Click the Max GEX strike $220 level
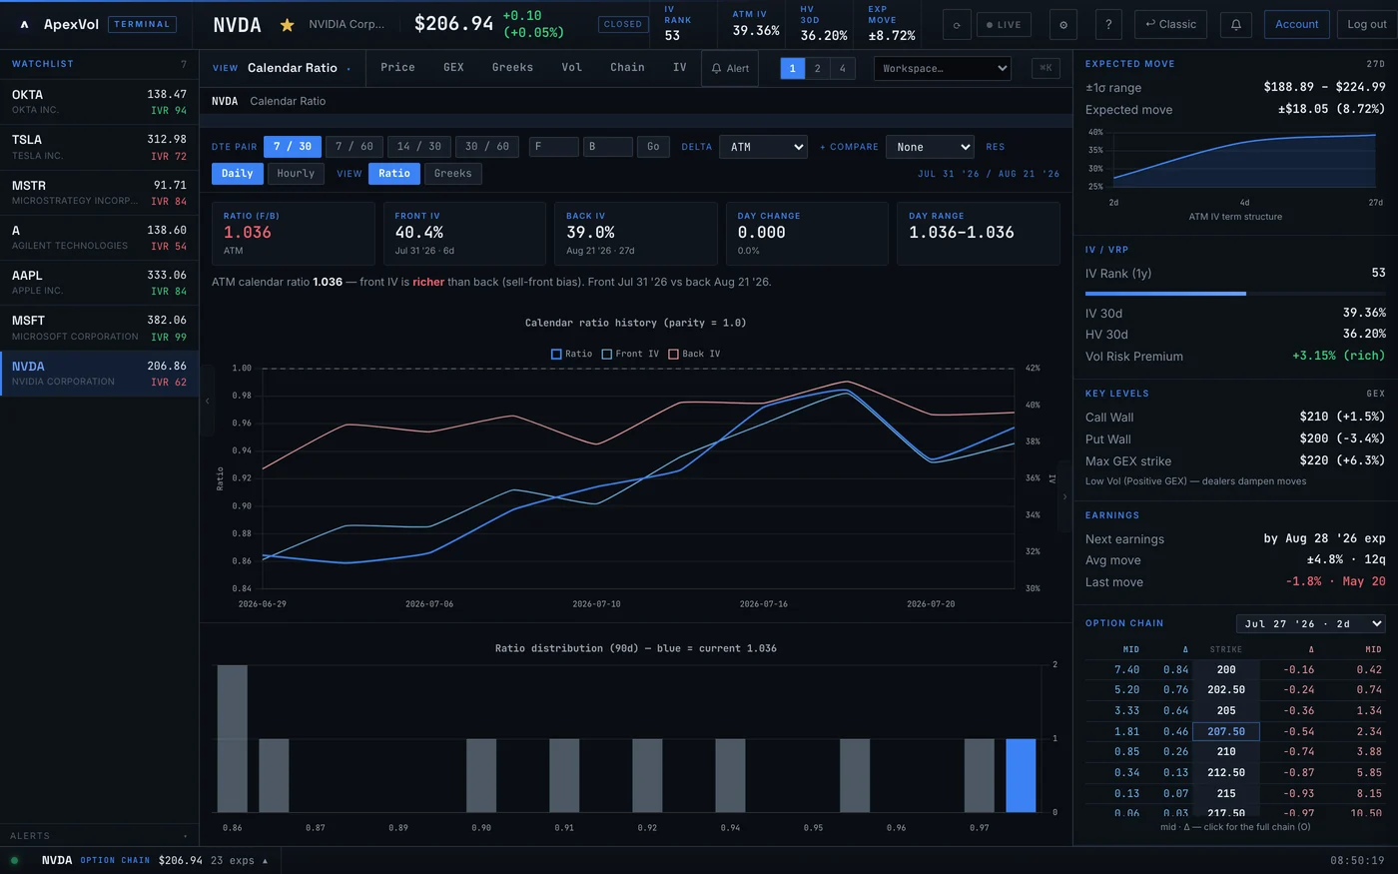 pos(1235,460)
